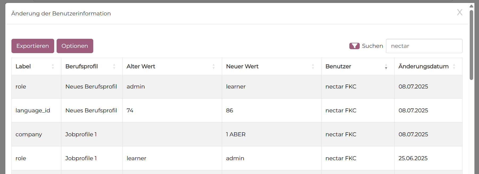479x174 pixels.
Task: Click 'Neues Berufsprofil' in the first row
Action: point(91,87)
